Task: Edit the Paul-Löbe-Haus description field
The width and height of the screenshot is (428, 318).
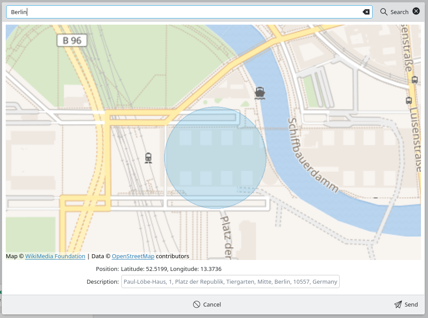Action: click(230, 281)
